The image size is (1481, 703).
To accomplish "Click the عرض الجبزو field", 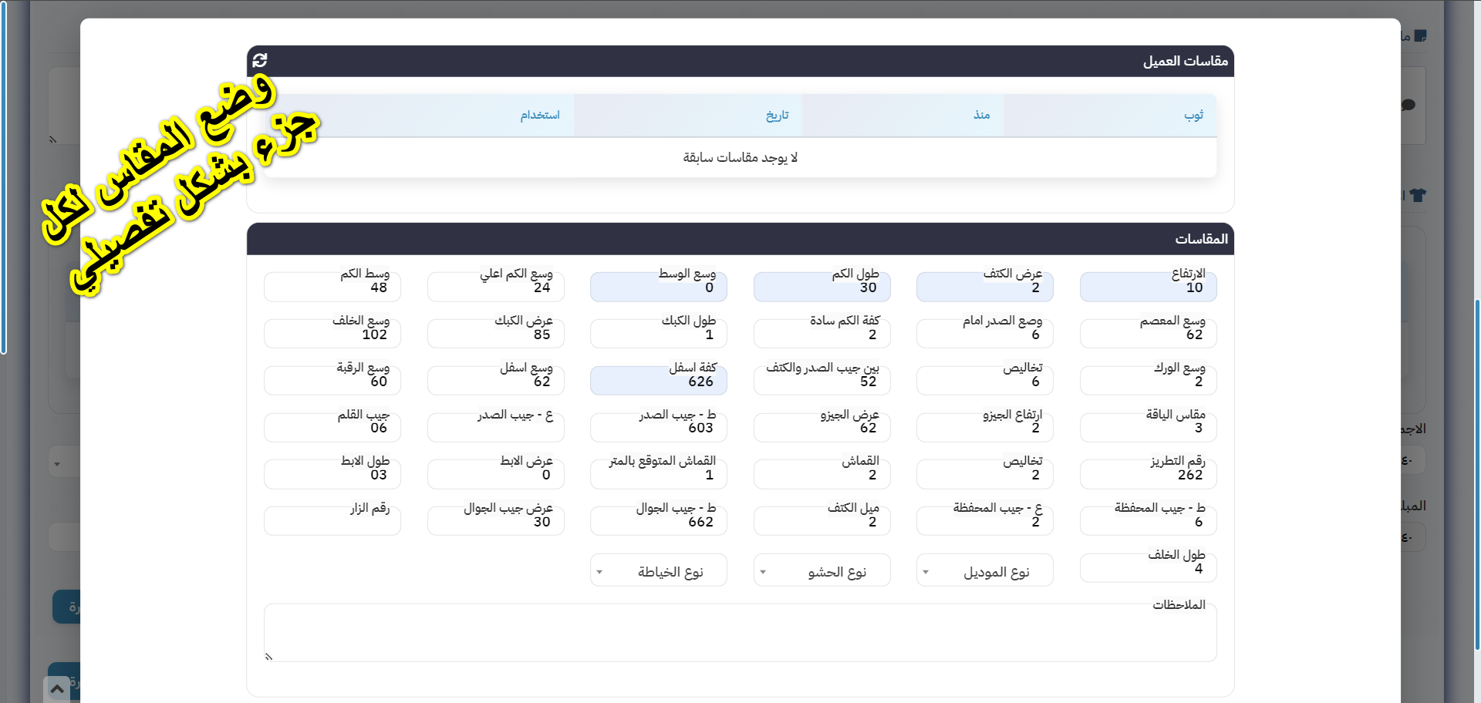I will [822, 428].
